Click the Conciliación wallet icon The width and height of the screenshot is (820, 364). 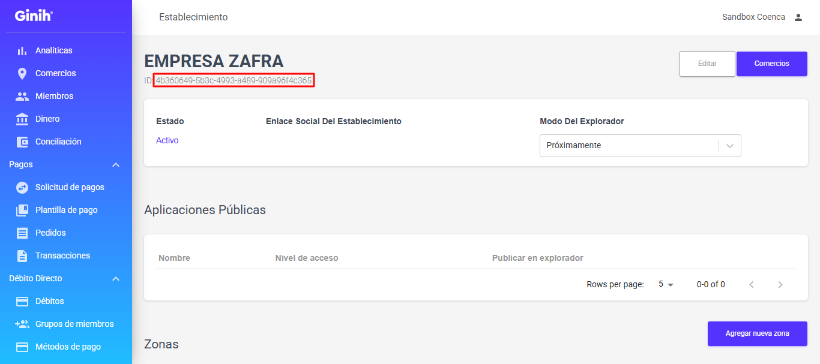[22, 142]
